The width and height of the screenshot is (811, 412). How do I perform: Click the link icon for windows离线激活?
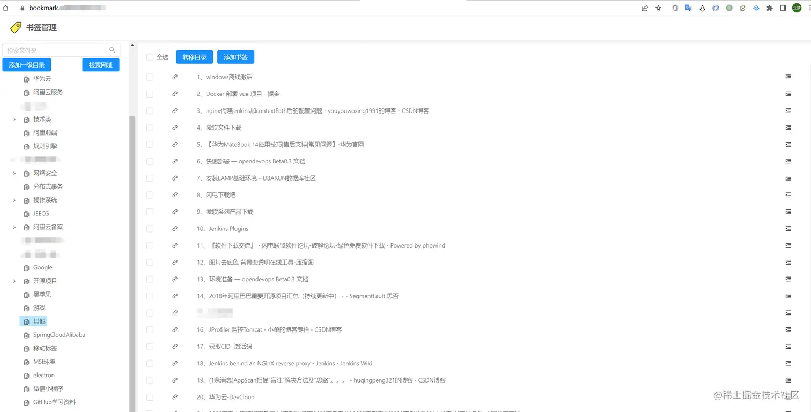(x=175, y=77)
